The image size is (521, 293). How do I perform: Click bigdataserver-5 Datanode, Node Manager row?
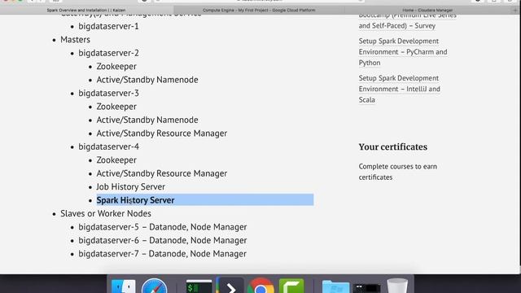(163, 227)
